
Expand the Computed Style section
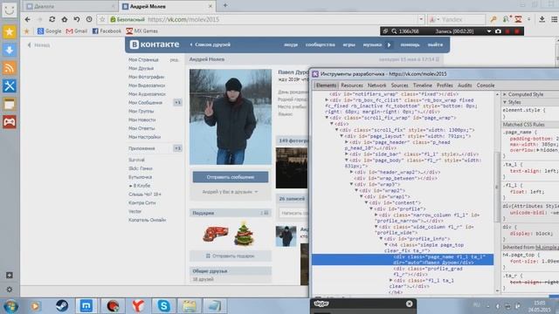coord(505,94)
